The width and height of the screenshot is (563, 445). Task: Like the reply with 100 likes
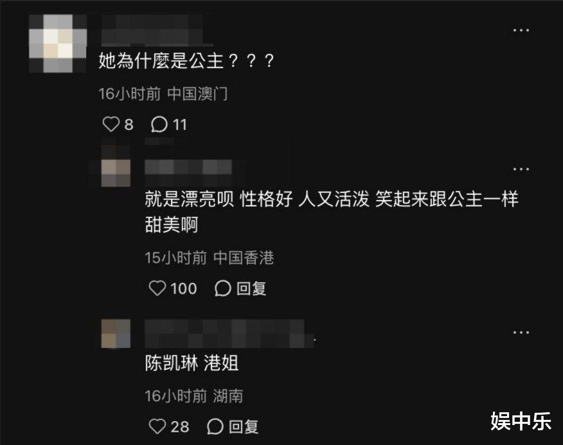pos(157,288)
